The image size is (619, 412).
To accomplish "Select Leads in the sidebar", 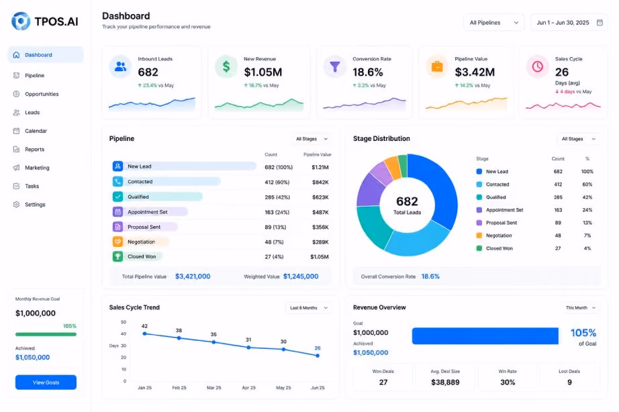I will tap(32, 113).
